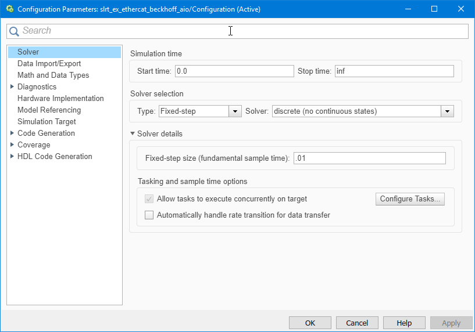The width and height of the screenshot is (475, 332).
Task: Select Hardware Implementation category
Action: [60, 99]
